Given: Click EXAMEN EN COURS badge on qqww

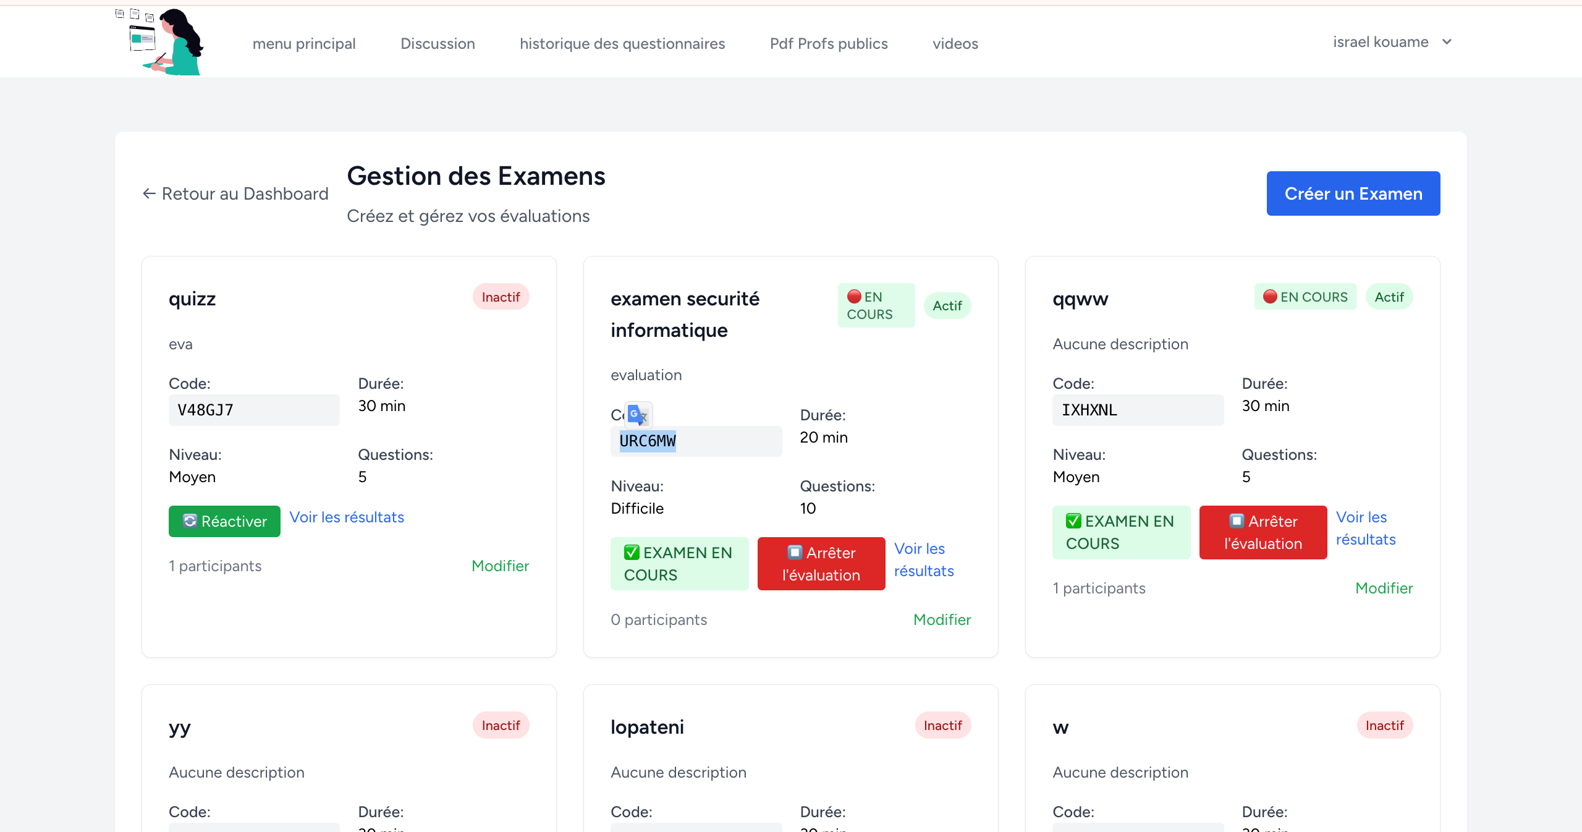Looking at the screenshot, I should [x=1120, y=532].
